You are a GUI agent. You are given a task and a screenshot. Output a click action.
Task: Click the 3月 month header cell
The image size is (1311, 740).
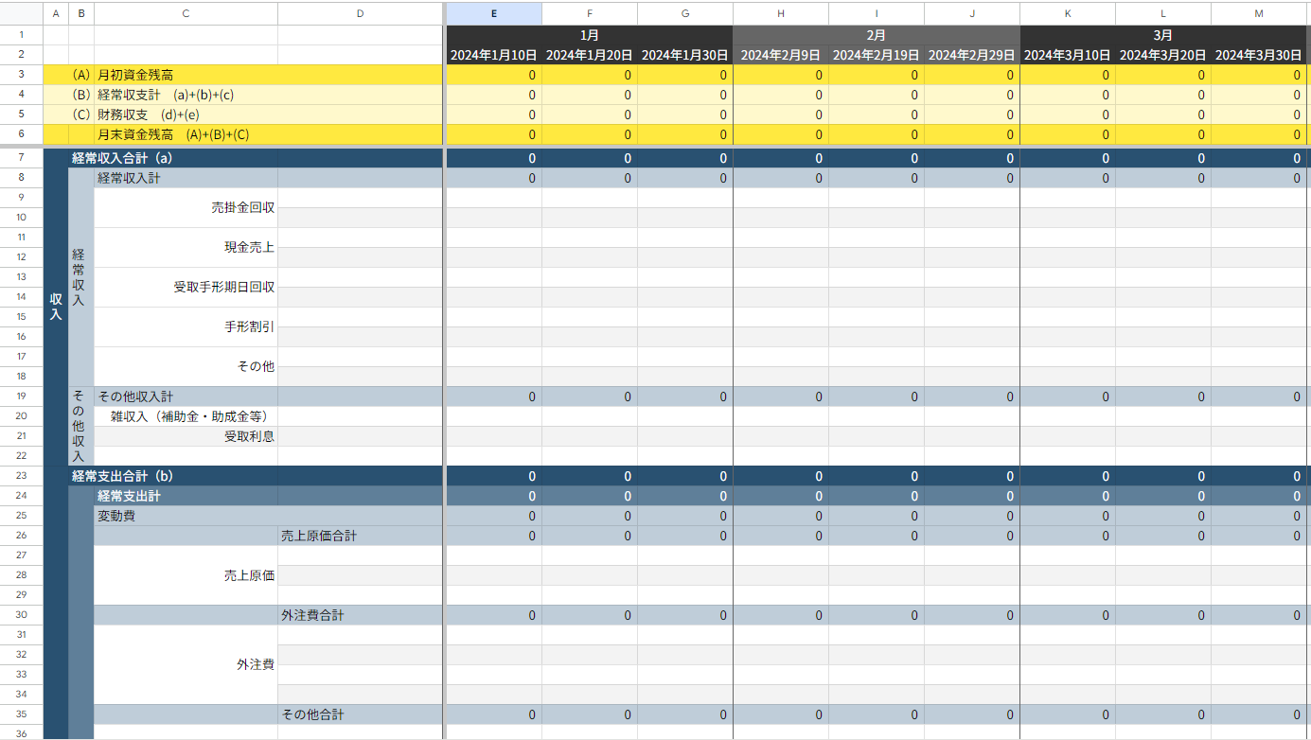pyautogui.click(x=1162, y=35)
